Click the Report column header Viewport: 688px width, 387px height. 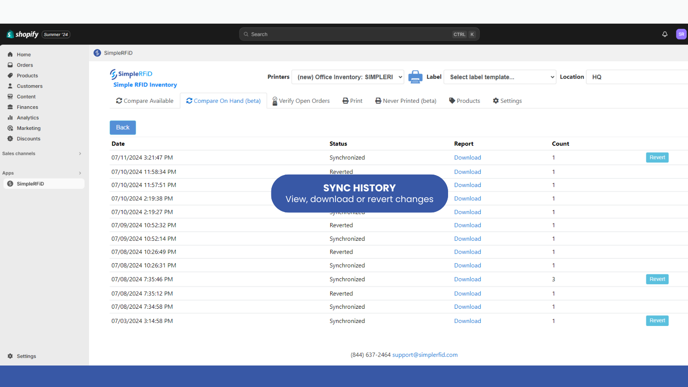464,144
